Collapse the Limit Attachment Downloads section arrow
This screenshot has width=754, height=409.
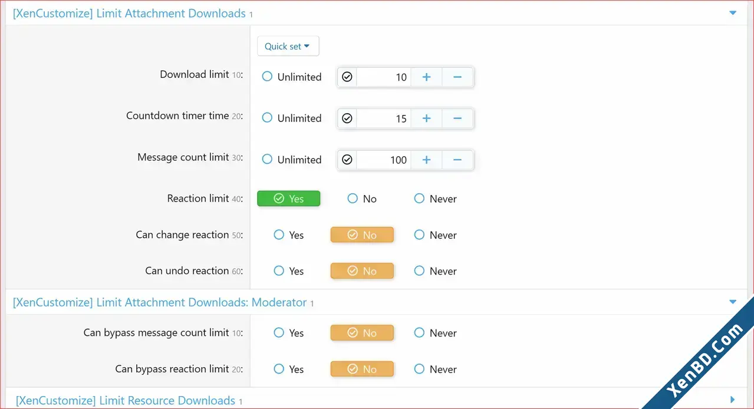[733, 13]
